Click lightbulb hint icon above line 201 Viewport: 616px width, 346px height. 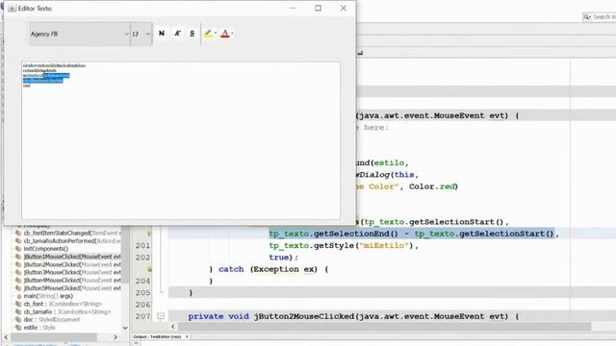(149, 234)
